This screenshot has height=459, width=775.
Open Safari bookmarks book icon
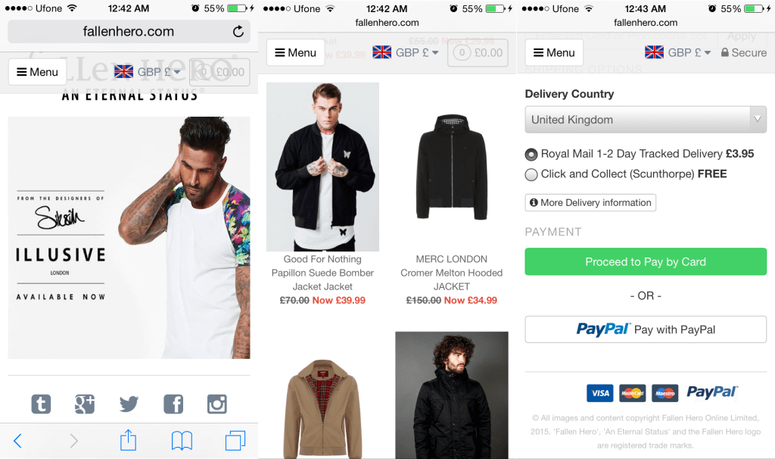coord(182,440)
